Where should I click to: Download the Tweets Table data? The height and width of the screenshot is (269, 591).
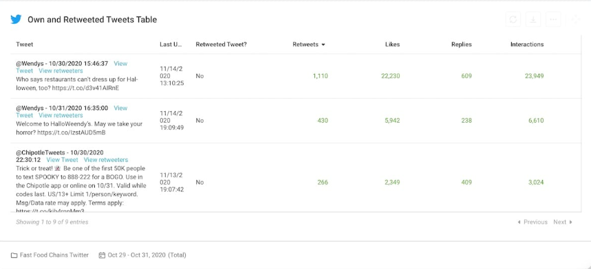(533, 19)
